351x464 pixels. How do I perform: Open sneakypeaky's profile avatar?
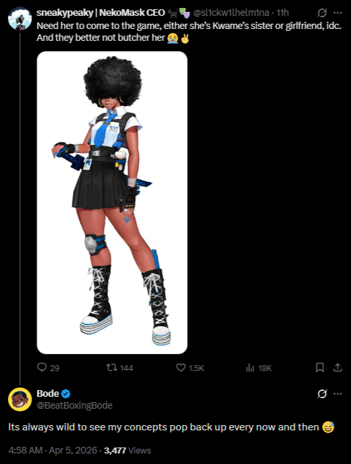point(20,18)
